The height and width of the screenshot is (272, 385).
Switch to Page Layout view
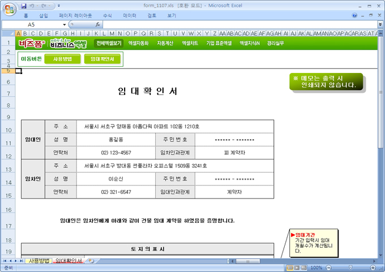pos(297,267)
